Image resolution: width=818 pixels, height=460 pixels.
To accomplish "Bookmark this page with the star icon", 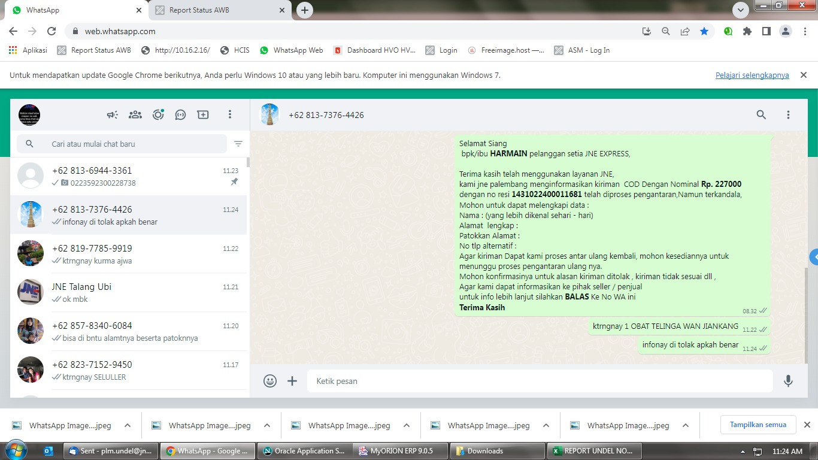I will pos(704,31).
